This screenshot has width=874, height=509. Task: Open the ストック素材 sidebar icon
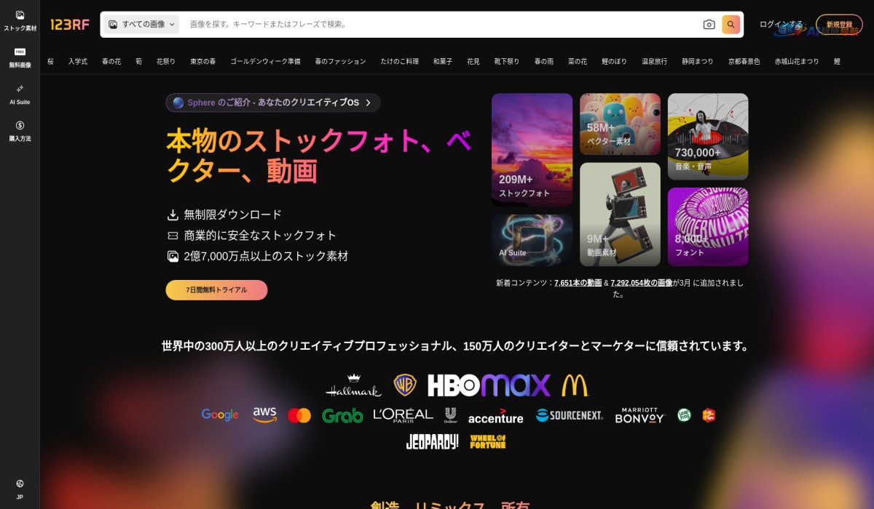[20, 19]
